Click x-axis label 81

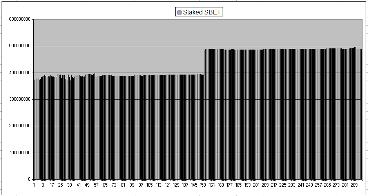[123, 185]
